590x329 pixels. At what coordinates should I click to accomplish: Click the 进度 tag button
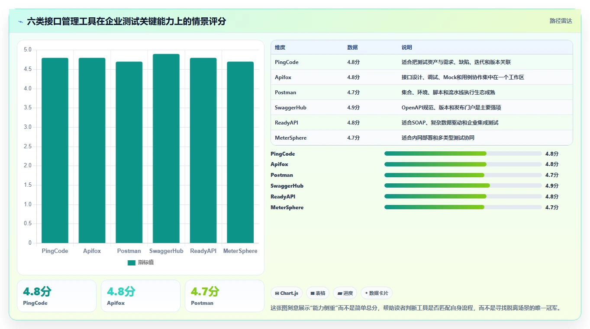point(345,293)
